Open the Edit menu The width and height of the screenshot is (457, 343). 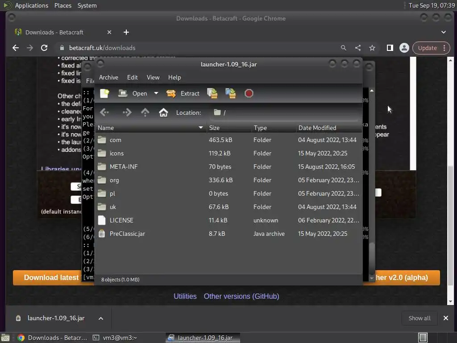point(132,77)
